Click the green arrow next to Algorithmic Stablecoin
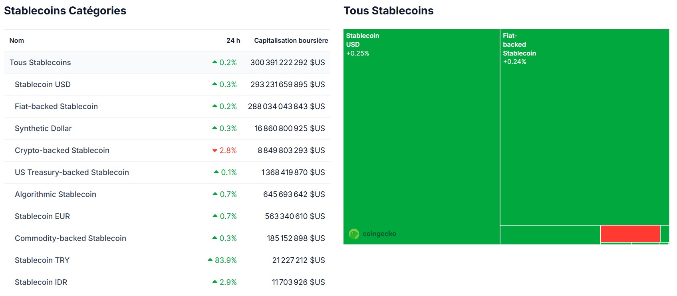The image size is (677, 296). 215,195
